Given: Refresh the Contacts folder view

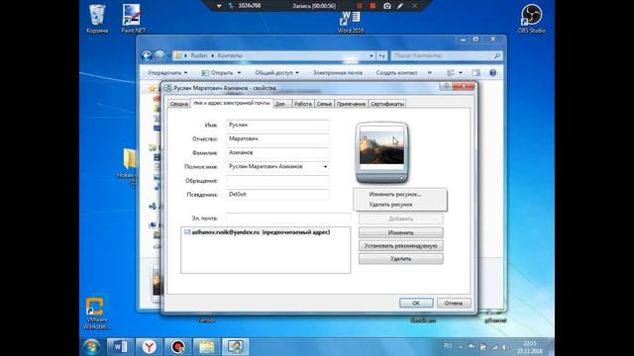Looking at the screenshot, I should click(381, 55).
